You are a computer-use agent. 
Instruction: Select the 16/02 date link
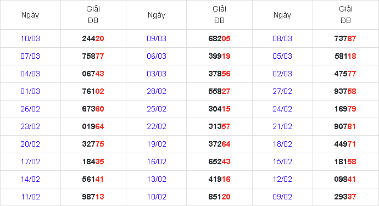(x=157, y=162)
